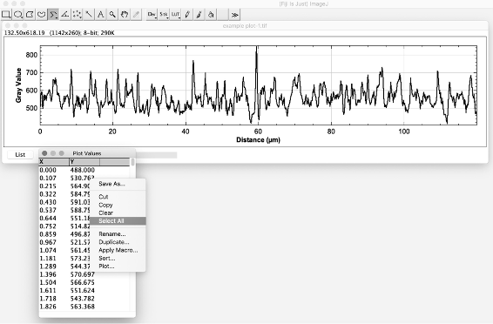
Task: Open the Stk stacks menu
Action: (x=164, y=15)
